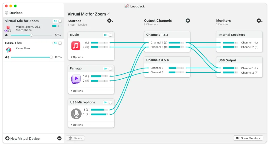This screenshot has height=146, width=269.
Task: Click Channel 2 (R) under USB Output
Action: click(x=250, y=73)
